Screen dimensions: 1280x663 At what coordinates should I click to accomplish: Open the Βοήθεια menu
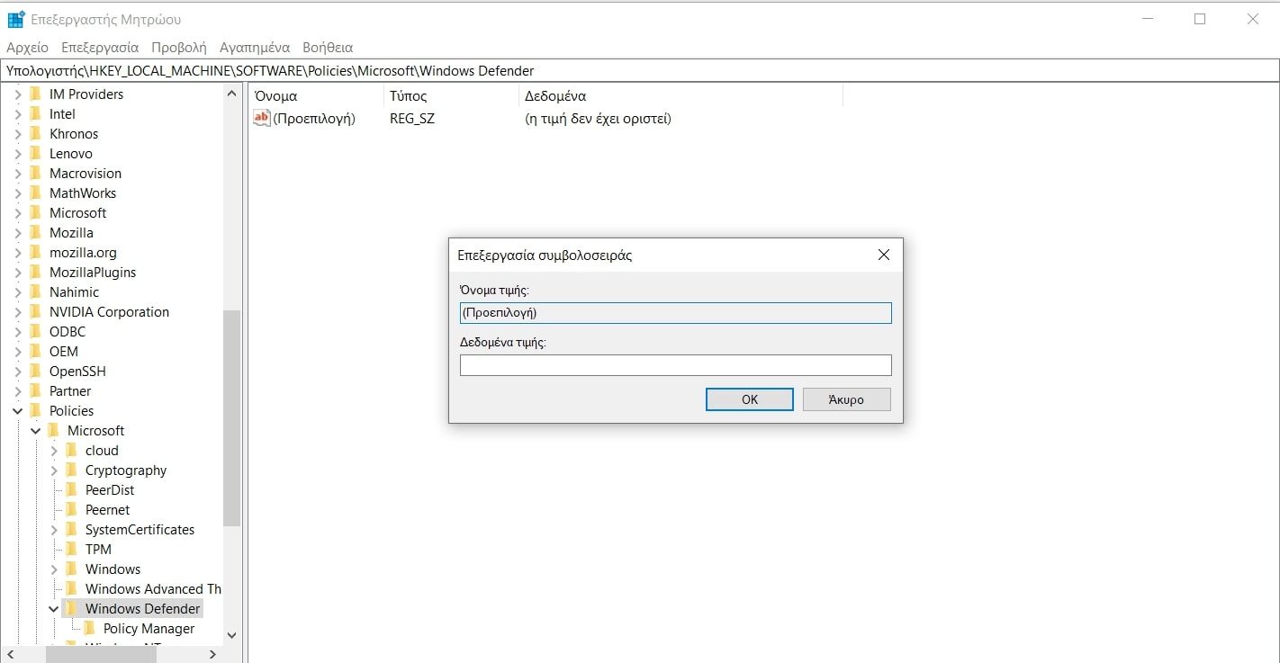click(x=328, y=47)
